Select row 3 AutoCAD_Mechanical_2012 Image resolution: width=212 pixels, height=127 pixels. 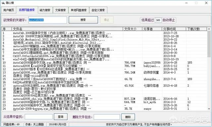(x=104, y=39)
